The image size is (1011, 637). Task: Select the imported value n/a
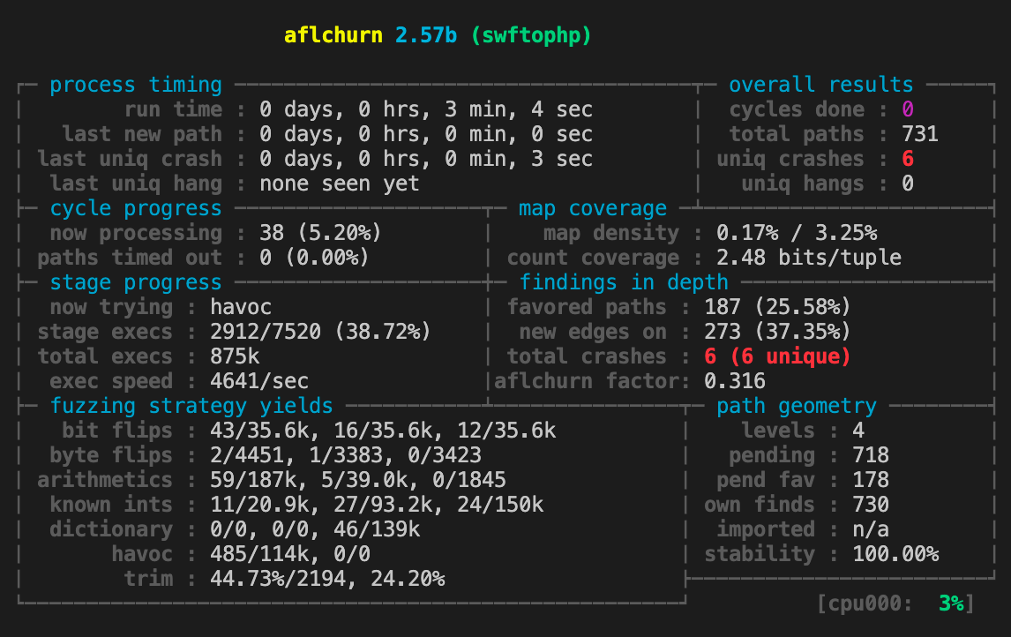click(871, 529)
